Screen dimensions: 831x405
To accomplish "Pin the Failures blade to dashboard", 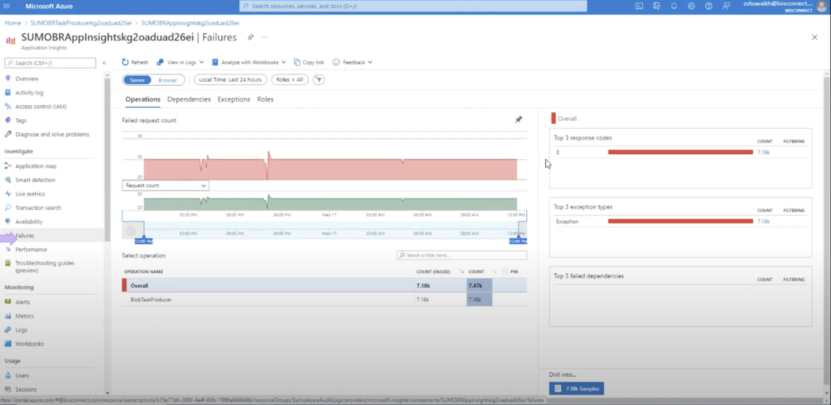I will click(250, 37).
